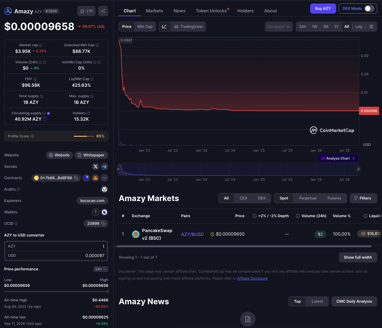The height and width of the screenshot is (328, 382).
Task: Click the info icon next to Market cap
Action: coord(41,45)
